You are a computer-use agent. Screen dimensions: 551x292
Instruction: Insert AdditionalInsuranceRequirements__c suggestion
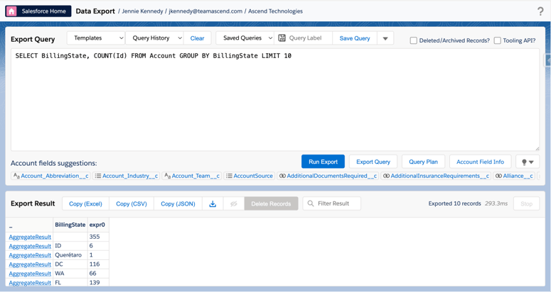pyautogui.click(x=436, y=176)
